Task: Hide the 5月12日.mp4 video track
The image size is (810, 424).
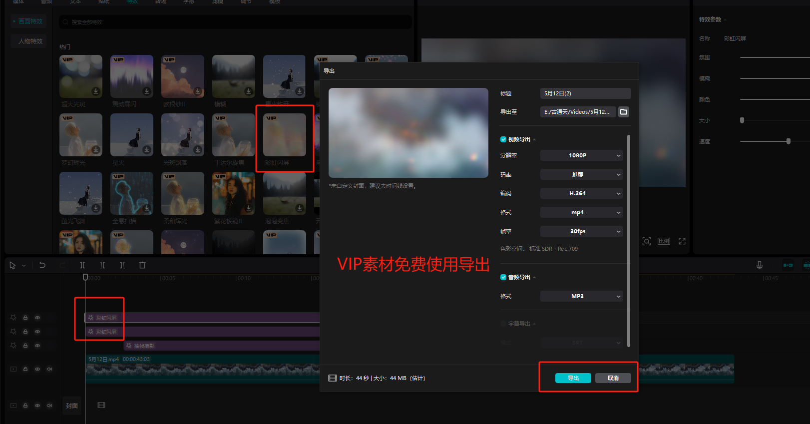Action: pyautogui.click(x=37, y=369)
